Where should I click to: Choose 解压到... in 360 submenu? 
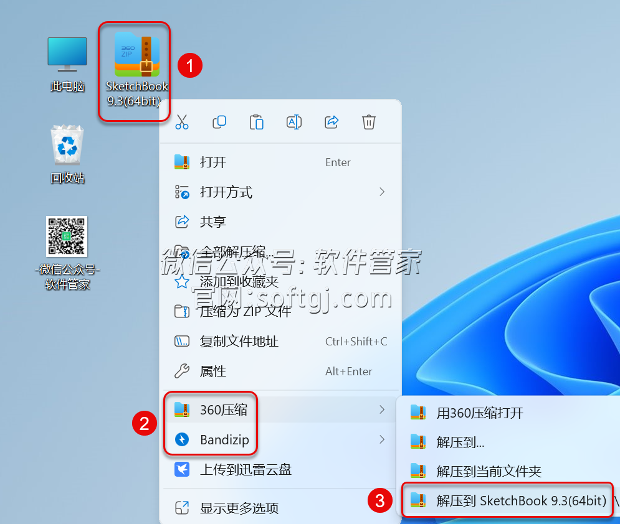click(x=510, y=442)
